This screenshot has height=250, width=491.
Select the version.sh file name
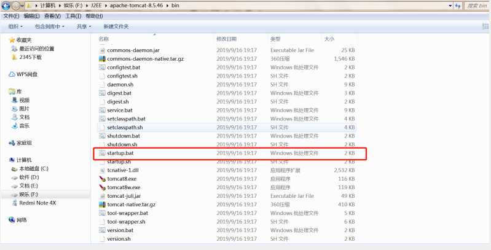point(119,239)
